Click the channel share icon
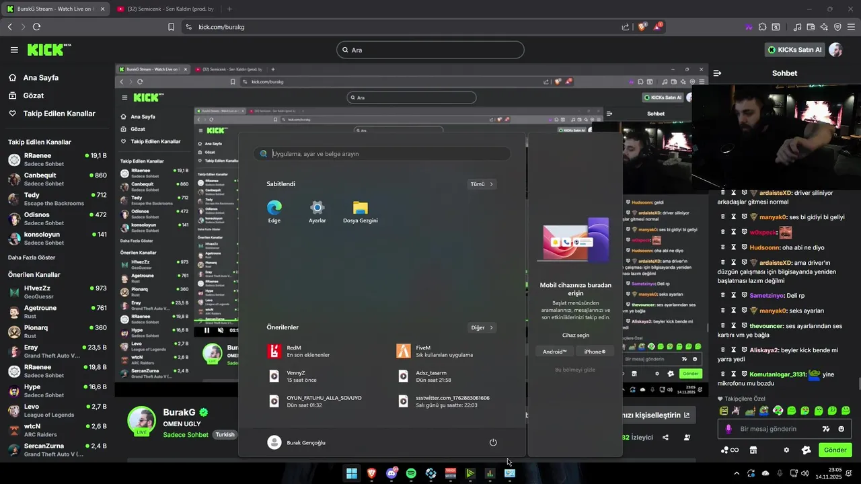 point(665,437)
